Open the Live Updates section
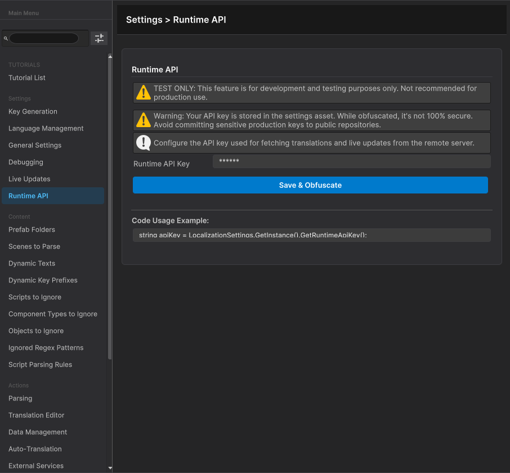Viewport: 510px width, 473px height. point(29,179)
